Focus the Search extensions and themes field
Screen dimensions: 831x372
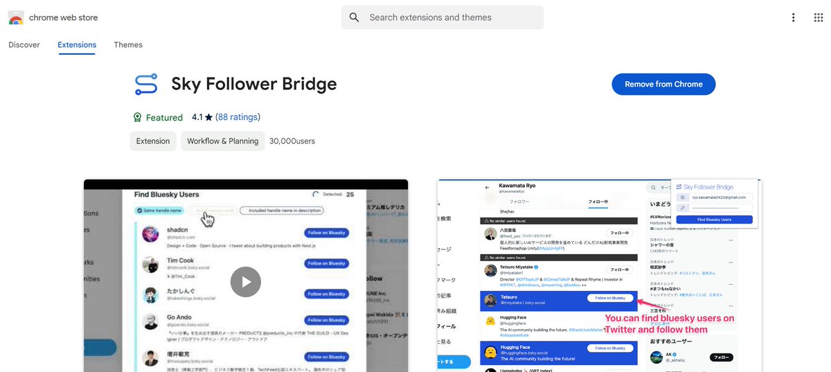443,17
